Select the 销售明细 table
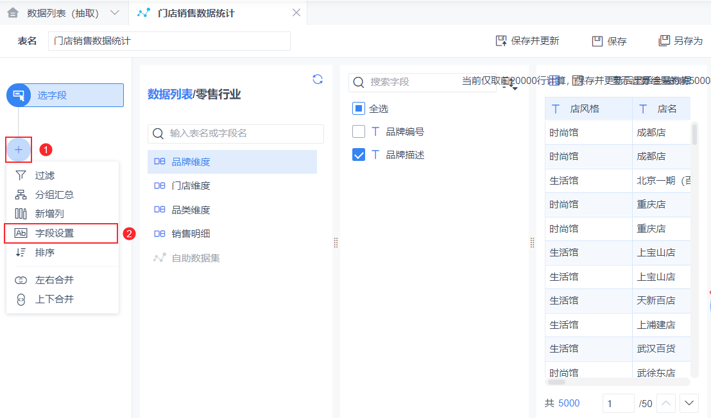The height and width of the screenshot is (418, 711). coord(232,233)
